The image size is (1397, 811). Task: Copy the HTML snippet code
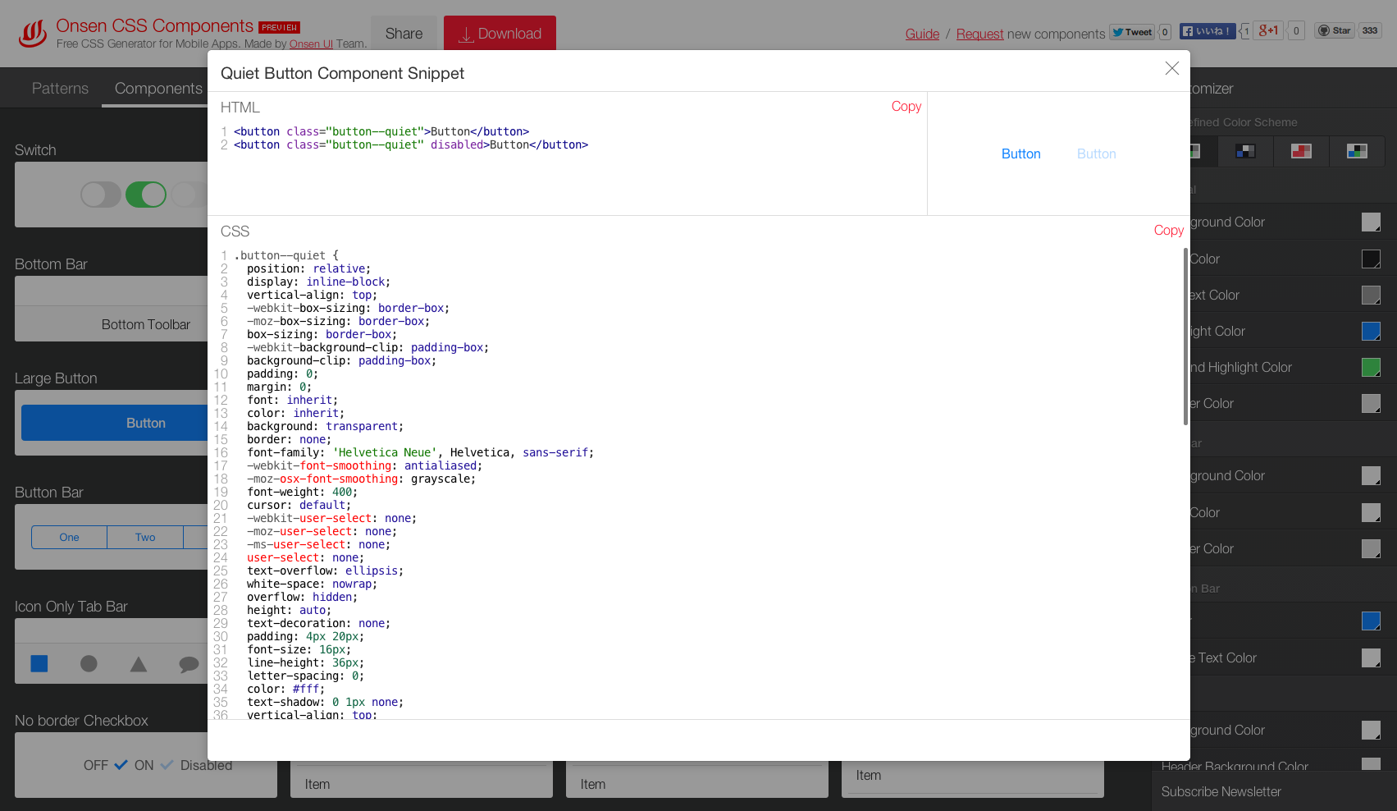906,107
